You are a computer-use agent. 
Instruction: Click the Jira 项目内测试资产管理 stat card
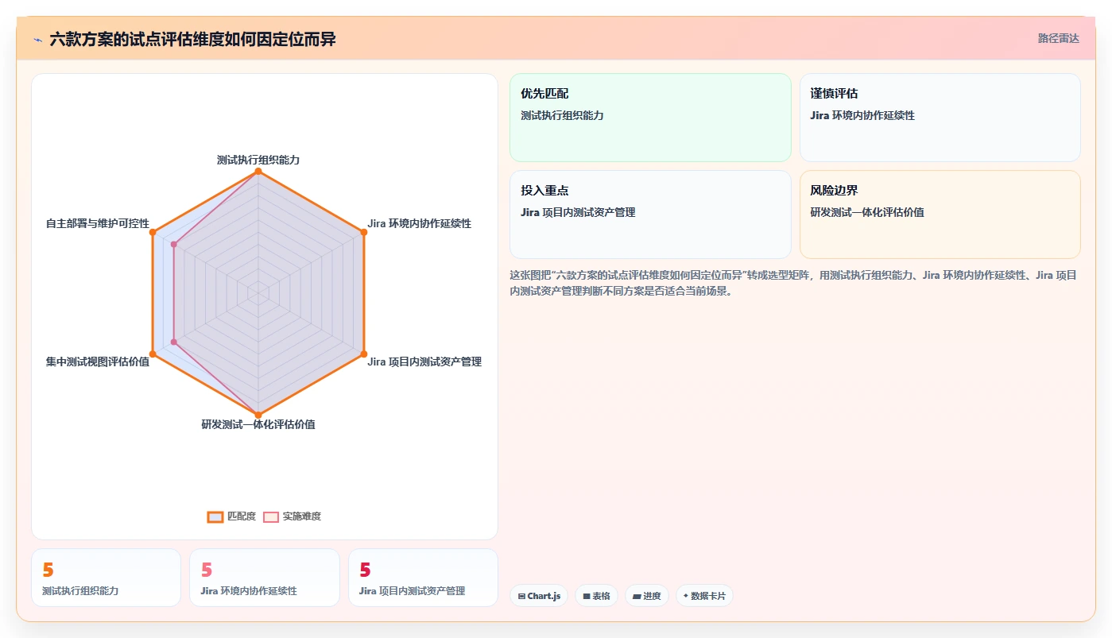(x=423, y=578)
